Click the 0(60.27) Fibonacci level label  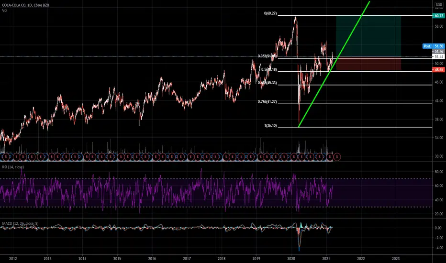click(x=270, y=13)
